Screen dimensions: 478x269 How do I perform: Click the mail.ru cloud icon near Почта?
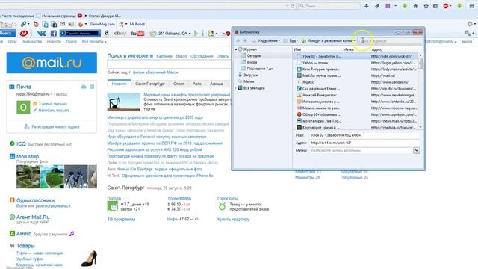click(84, 87)
